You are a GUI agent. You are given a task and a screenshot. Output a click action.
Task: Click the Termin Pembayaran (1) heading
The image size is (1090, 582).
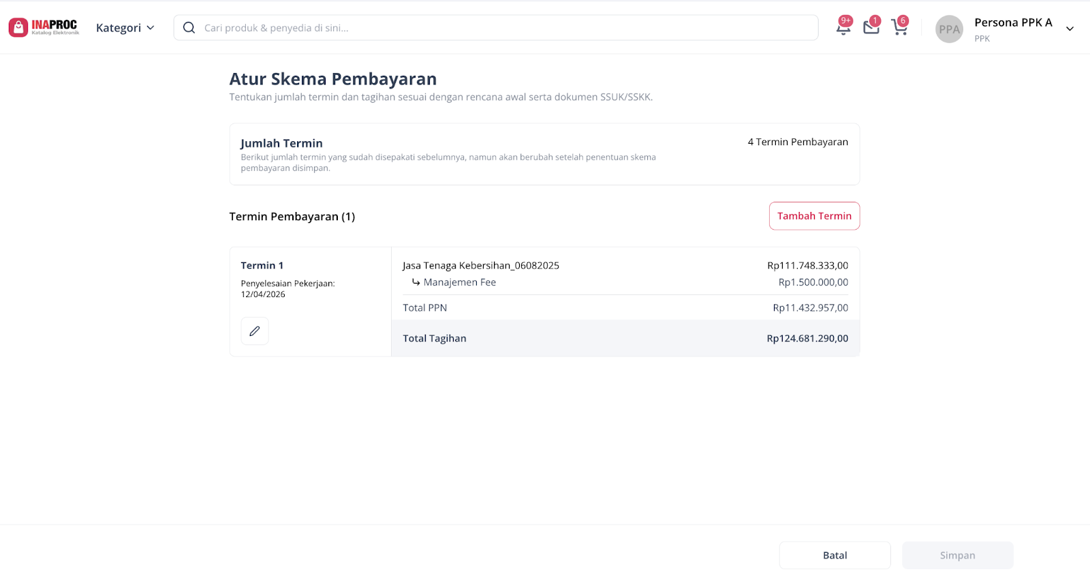(x=292, y=217)
